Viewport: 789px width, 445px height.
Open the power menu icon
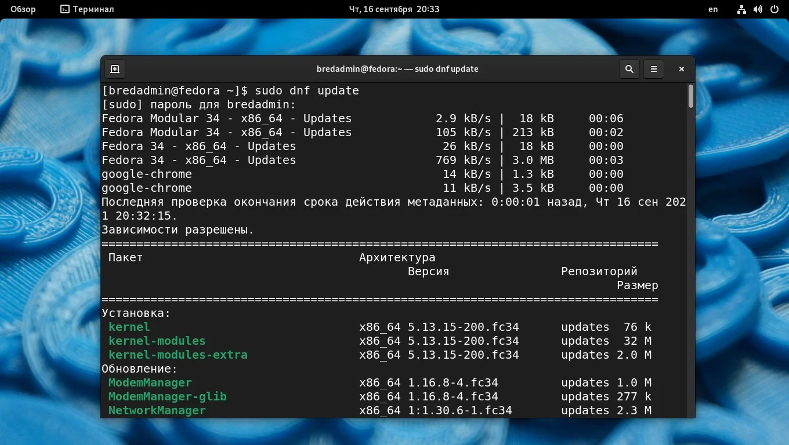click(x=774, y=9)
